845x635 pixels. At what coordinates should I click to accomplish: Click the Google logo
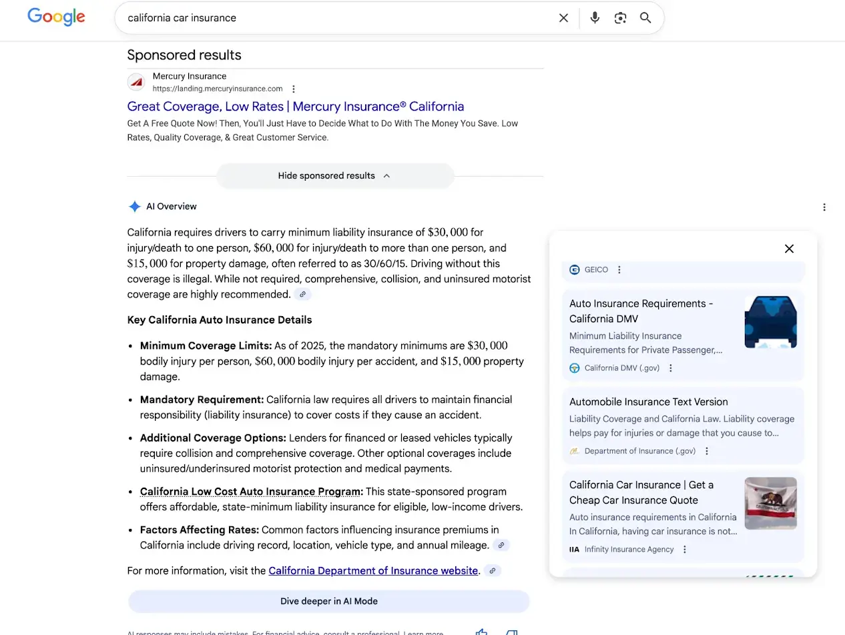(x=56, y=17)
